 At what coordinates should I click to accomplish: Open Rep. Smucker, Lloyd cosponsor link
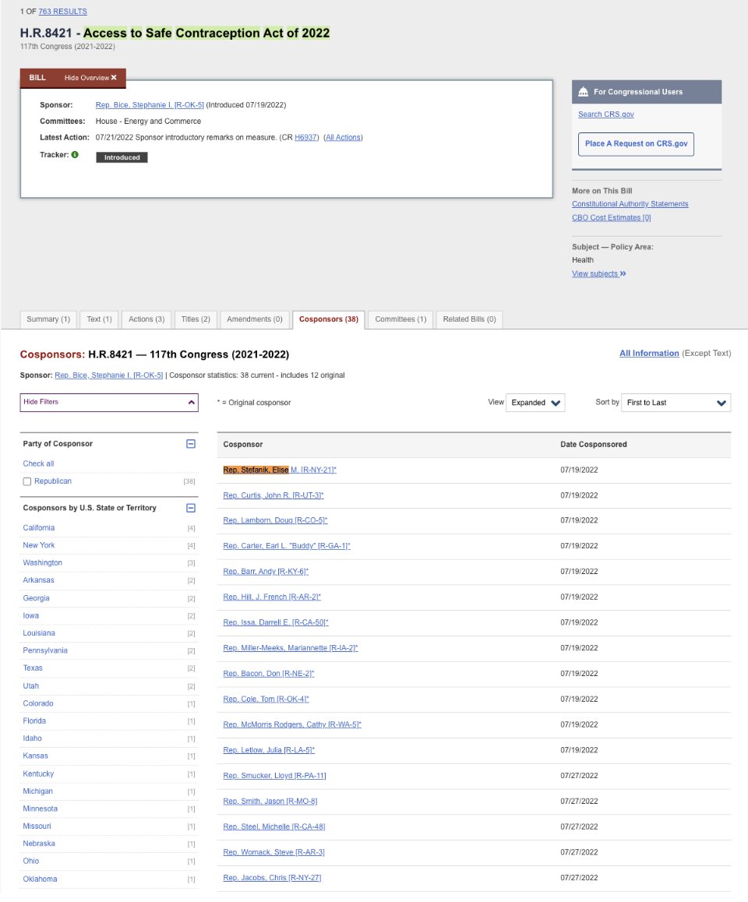tap(274, 776)
